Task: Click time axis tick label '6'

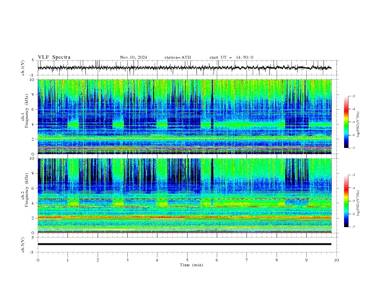Action: (x=217, y=260)
